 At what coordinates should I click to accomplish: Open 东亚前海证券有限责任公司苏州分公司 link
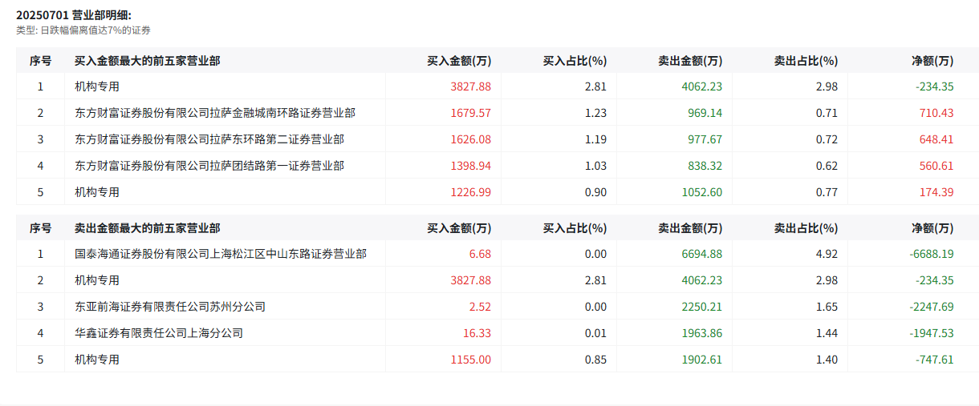(x=170, y=307)
